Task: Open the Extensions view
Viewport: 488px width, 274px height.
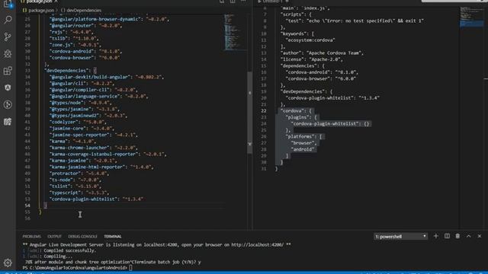Action: pyautogui.click(x=8, y=71)
